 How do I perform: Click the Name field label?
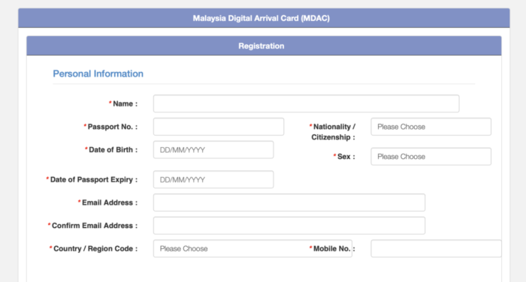[x=123, y=103]
